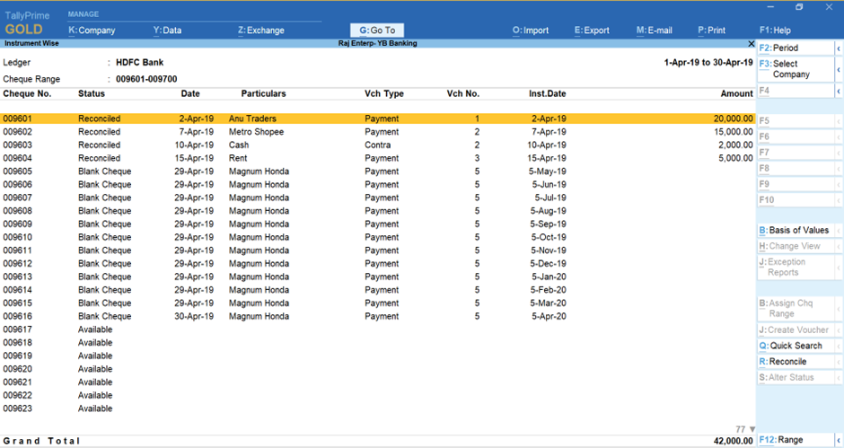The width and height of the screenshot is (844, 448).
Task: Click the scroll-down arrow next to 77
Action: click(752, 429)
